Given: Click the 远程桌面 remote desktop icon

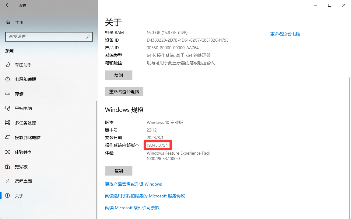Looking at the screenshot, I should point(7,181).
